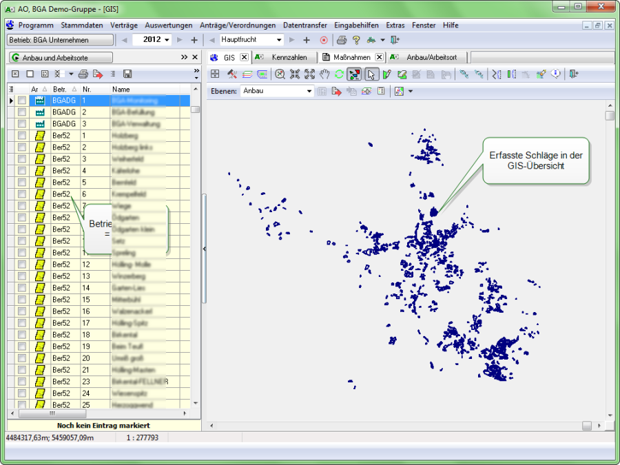Check the box for first BGADG row
Screen dimensions: 620x465
22,101
